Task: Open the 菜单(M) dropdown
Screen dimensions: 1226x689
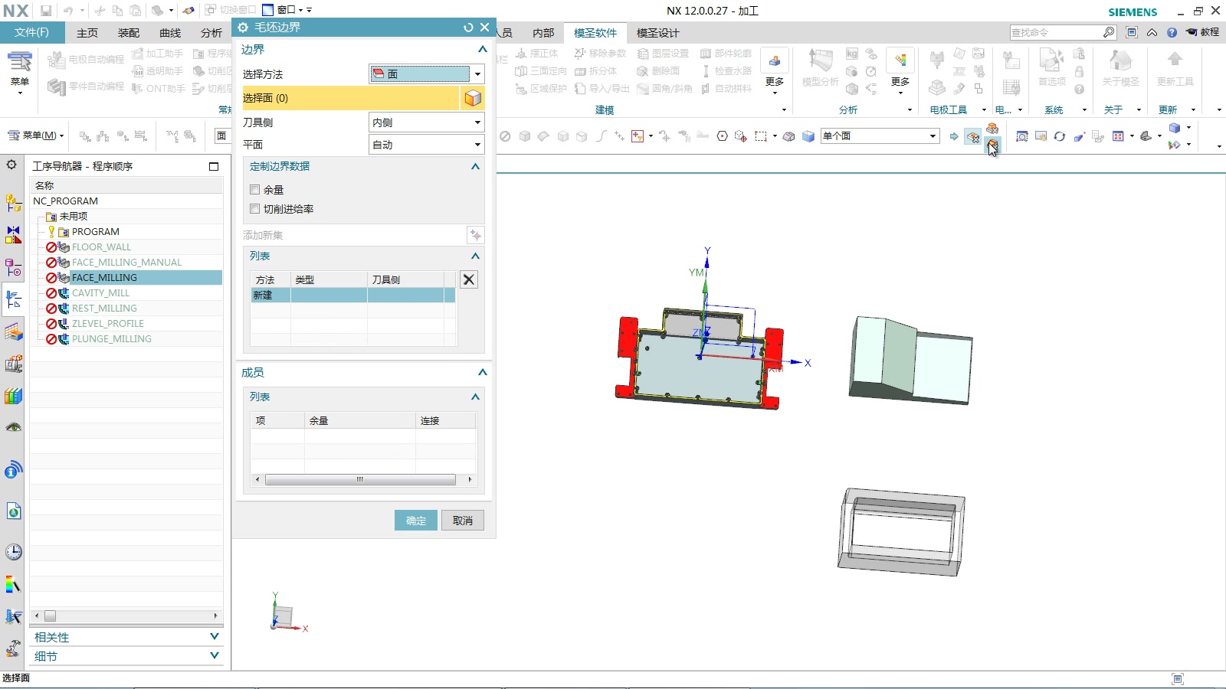Action: (x=36, y=136)
